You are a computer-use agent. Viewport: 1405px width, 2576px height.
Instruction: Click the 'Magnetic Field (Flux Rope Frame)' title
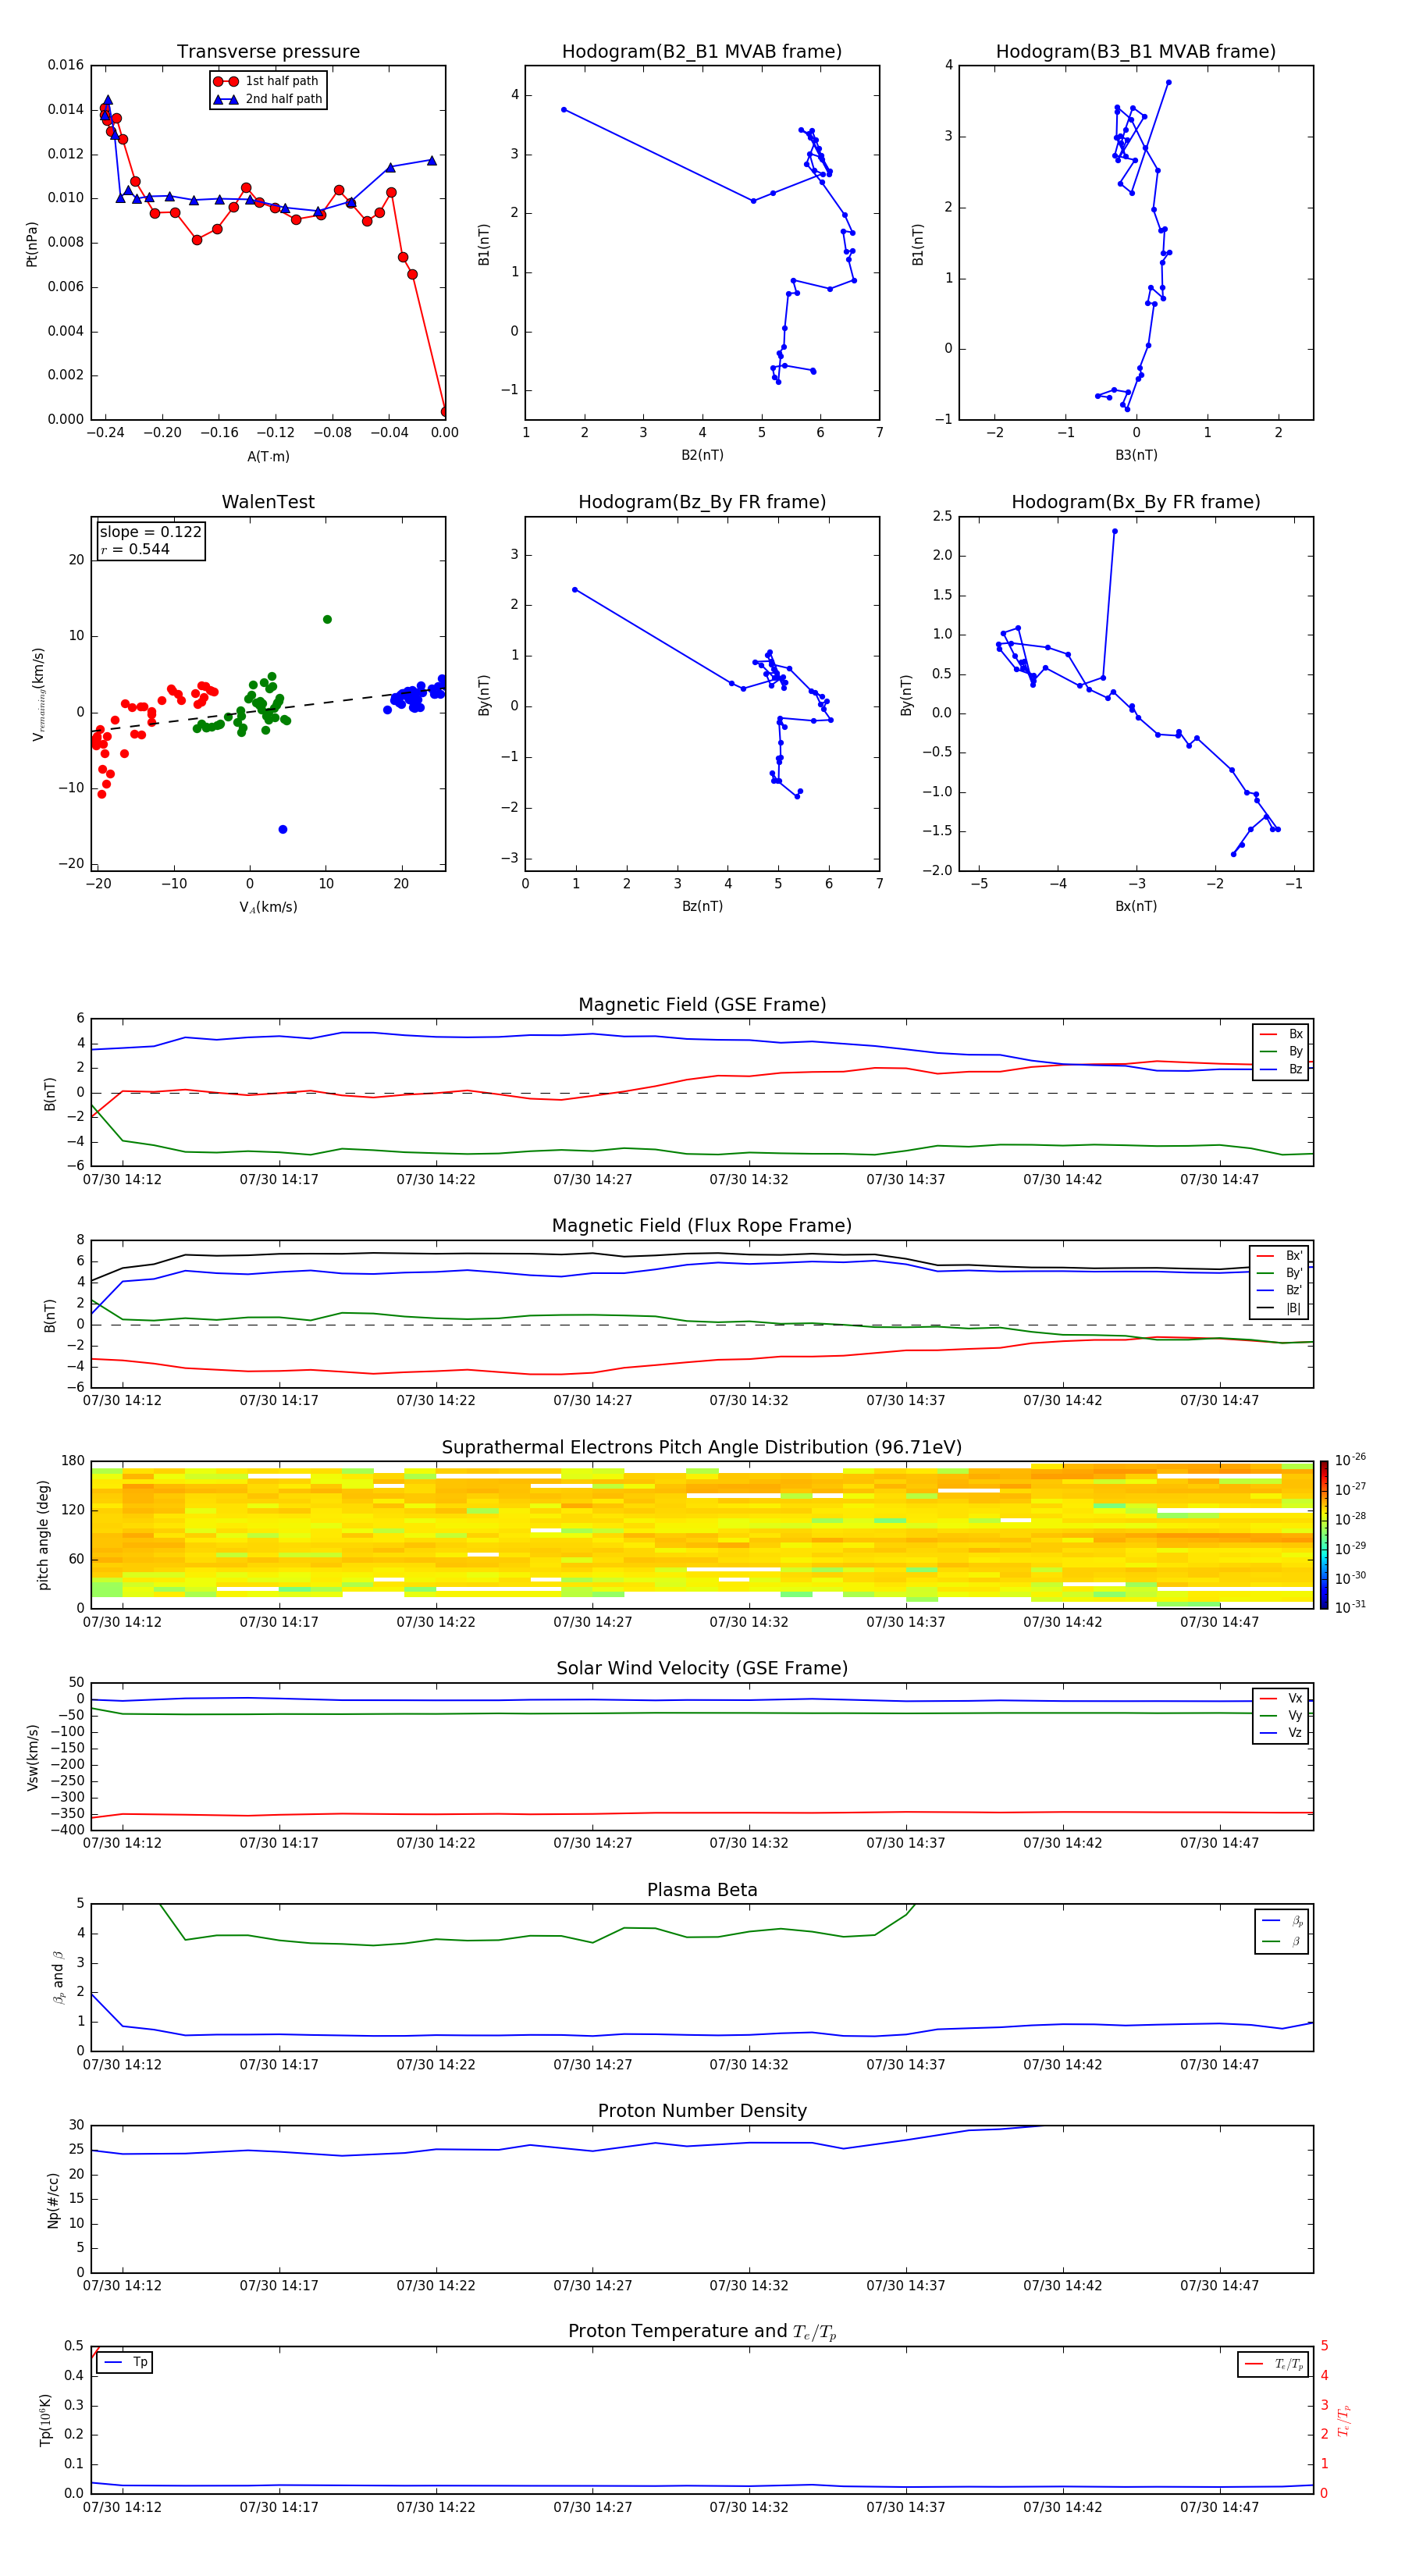click(702, 1226)
